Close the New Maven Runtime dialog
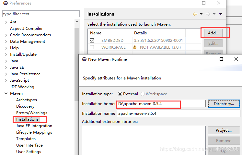The image size is (242, 155). pos(236,59)
